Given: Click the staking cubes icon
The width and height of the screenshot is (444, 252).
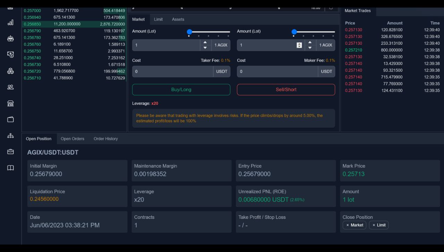Looking at the screenshot, I should point(10,71).
